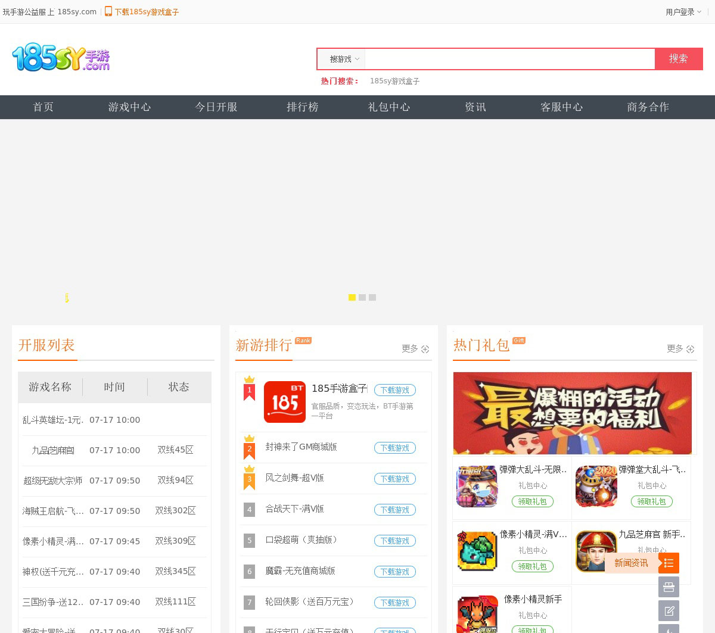Click the phone icon beside 下载185sy游戏盒子
This screenshot has width=715, height=633.
point(108,11)
